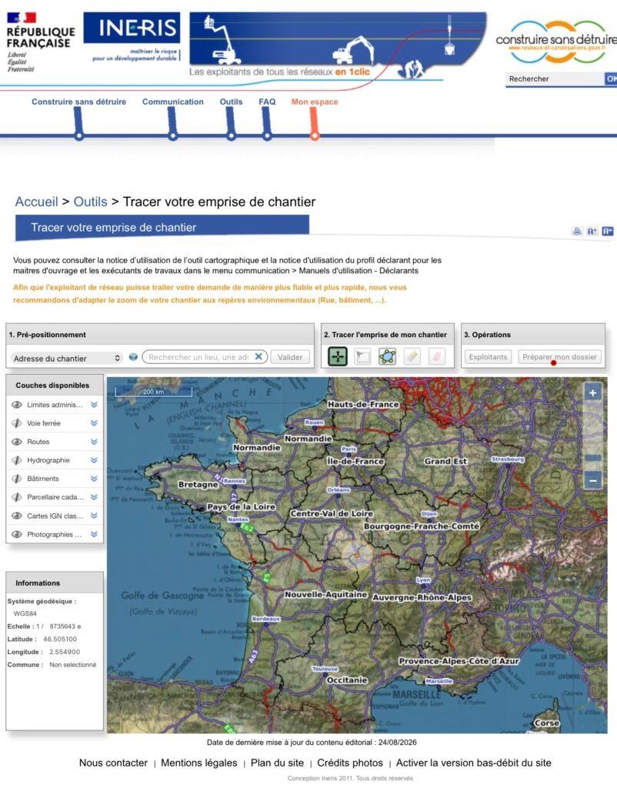Click the Préparer mon dossier button
617x788 pixels.
tap(560, 357)
